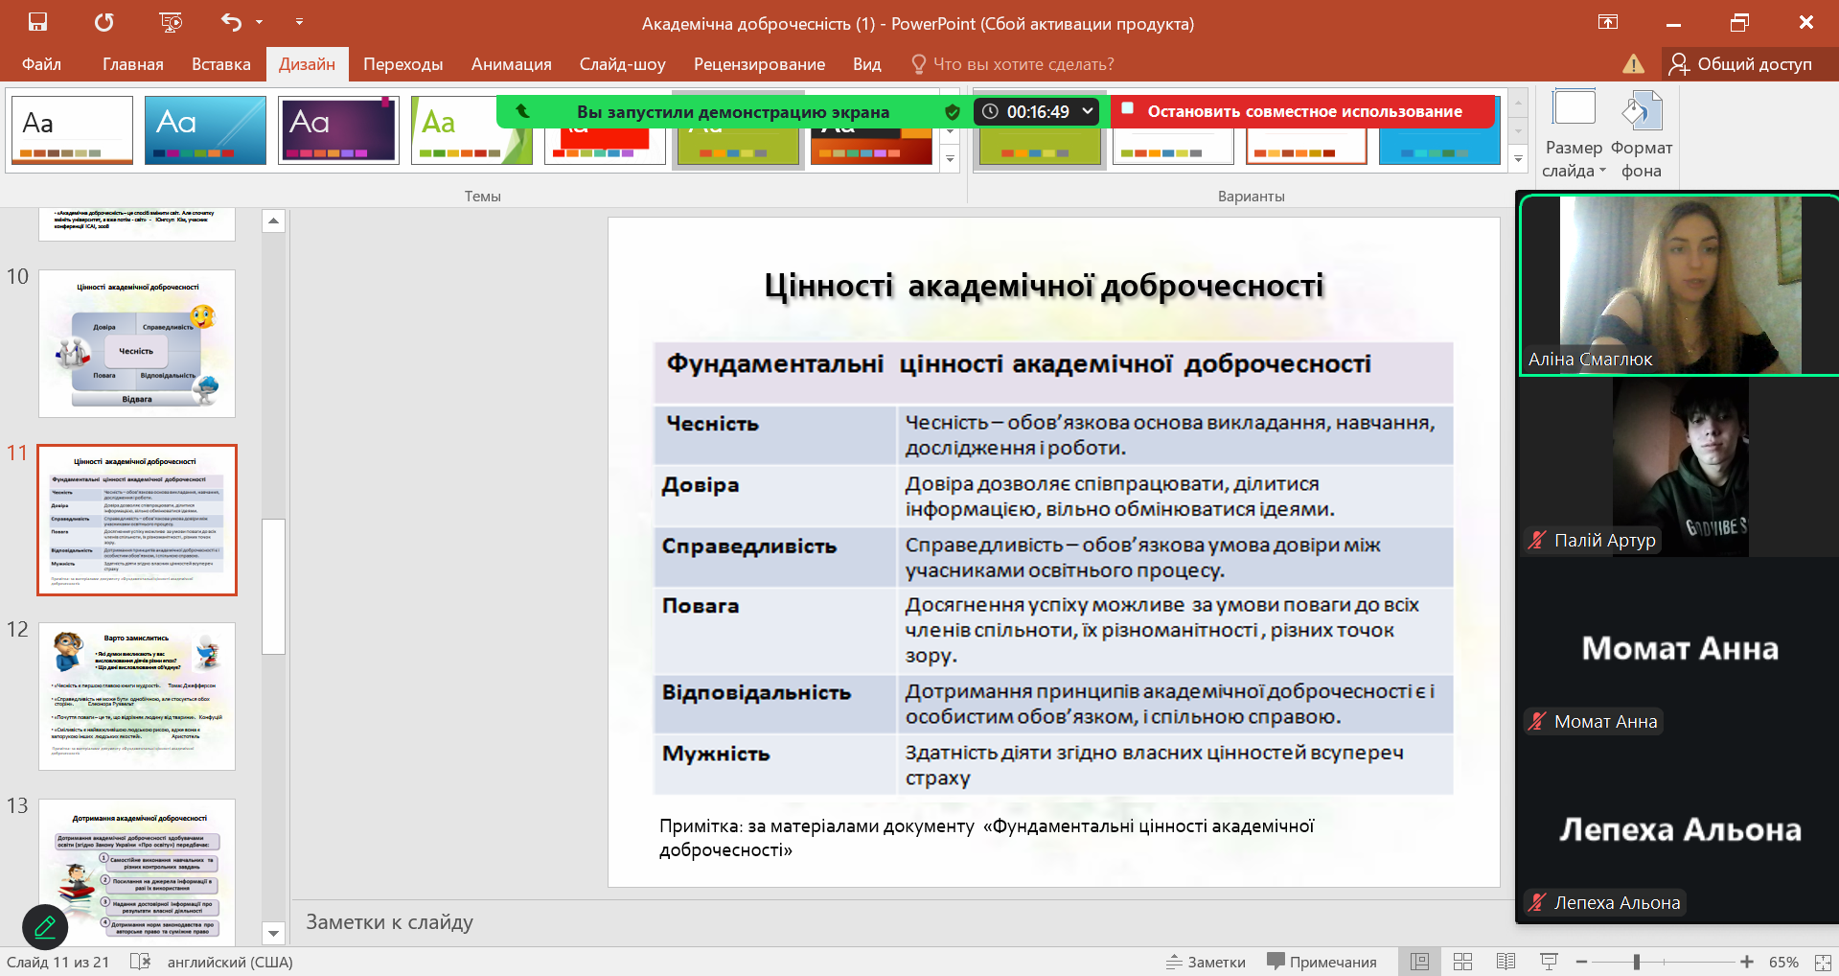Adjust the zoom slider handle
This screenshot has height=976, width=1839.
pos(1637,962)
